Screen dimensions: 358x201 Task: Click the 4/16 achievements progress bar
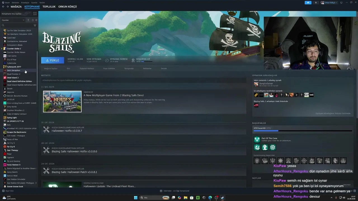click(x=303, y=131)
